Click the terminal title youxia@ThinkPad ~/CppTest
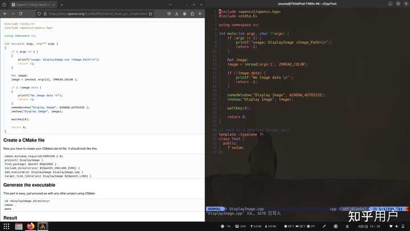410x231 pixels. click(307, 3)
